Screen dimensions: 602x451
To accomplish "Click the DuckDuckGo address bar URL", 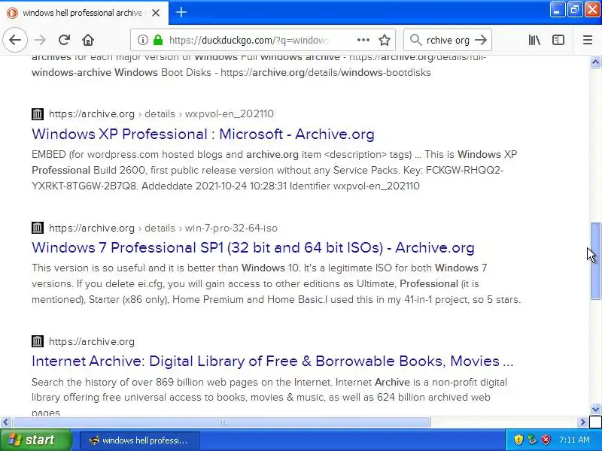I will point(248,41).
